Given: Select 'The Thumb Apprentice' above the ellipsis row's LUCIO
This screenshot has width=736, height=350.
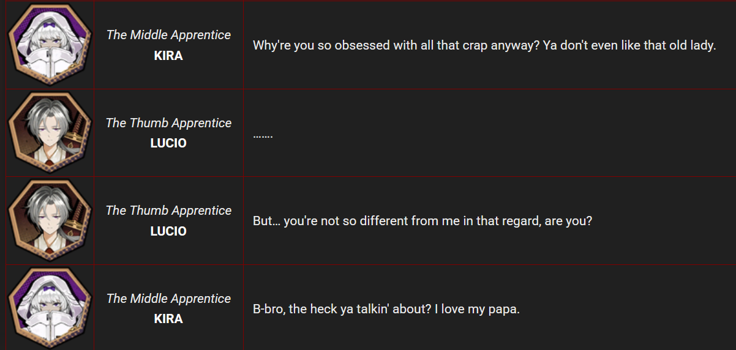Looking at the screenshot, I should (168, 123).
